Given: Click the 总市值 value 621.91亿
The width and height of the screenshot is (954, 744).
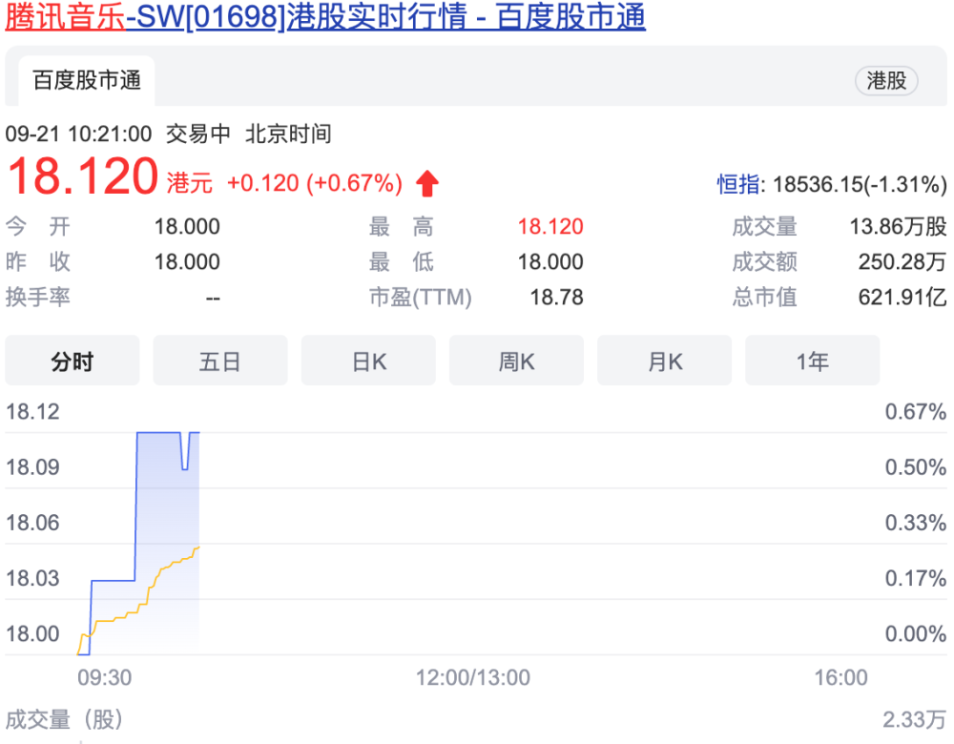Looking at the screenshot, I should pyautogui.click(x=902, y=298).
